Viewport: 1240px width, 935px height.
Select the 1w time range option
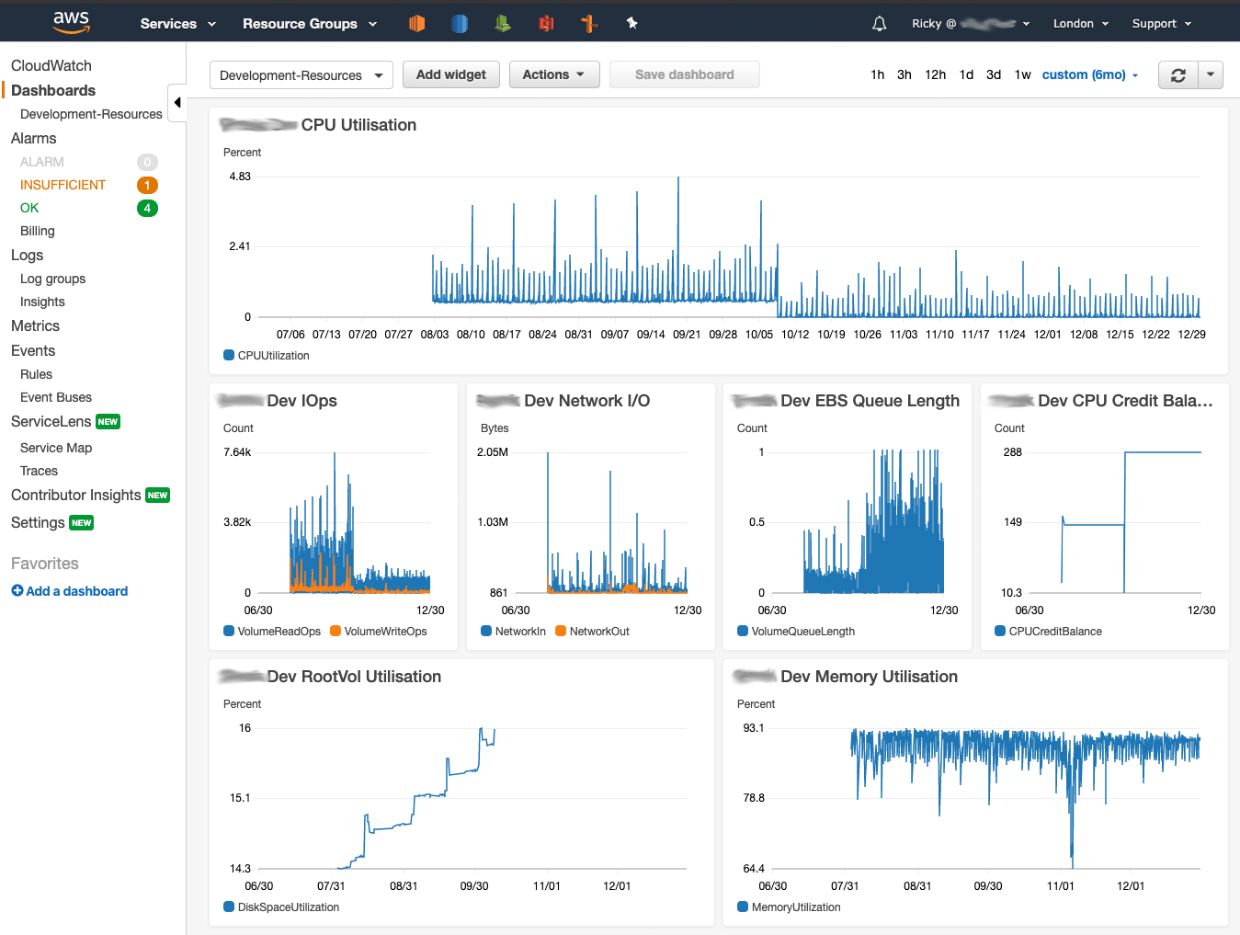pos(1022,74)
